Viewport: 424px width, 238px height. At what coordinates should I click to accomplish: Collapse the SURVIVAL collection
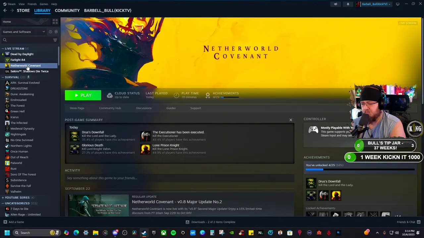coord(3,77)
